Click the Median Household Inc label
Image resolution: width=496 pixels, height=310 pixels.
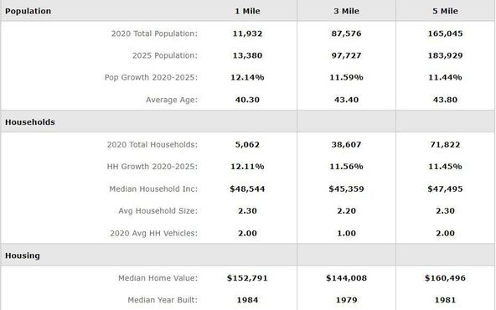[x=153, y=189]
